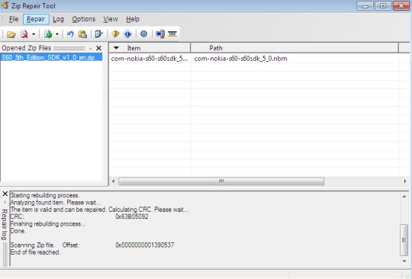Click the Repair log scrollbar thumb
The width and height of the screenshot is (412, 279).
tap(404, 240)
